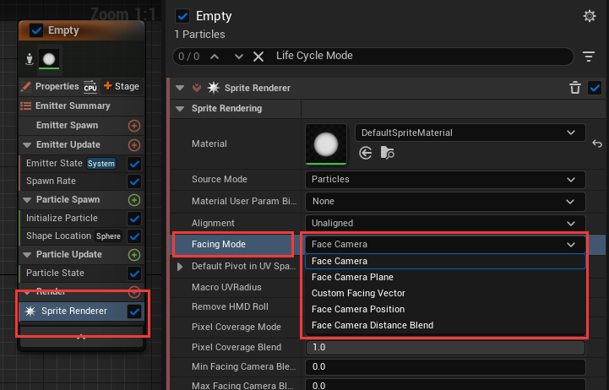The width and height of the screenshot is (609, 390).
Task: Clear the search box with X
Action: [258, 57]
